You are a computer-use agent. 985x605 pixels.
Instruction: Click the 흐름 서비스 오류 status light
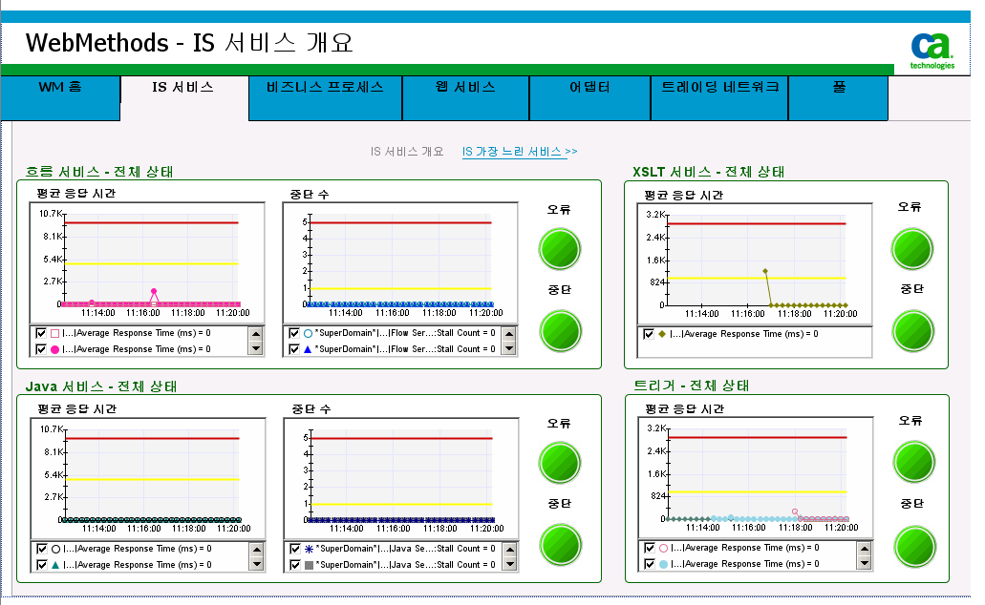(x=560, y=249)
